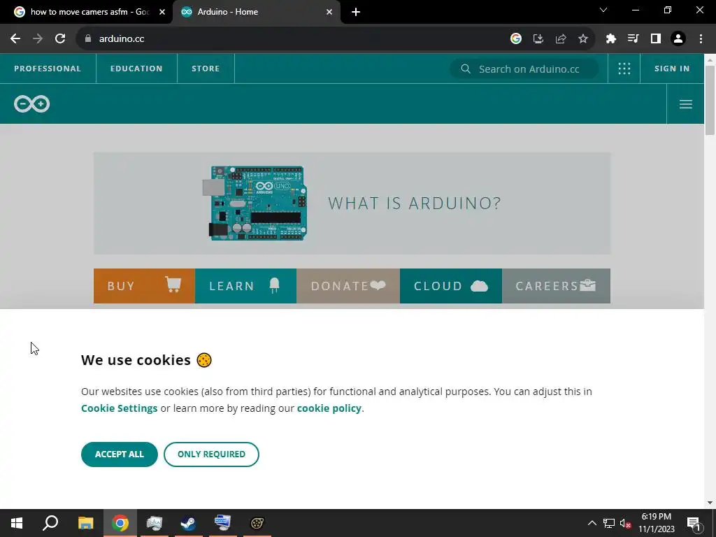Open the cookie policy link

329,408
